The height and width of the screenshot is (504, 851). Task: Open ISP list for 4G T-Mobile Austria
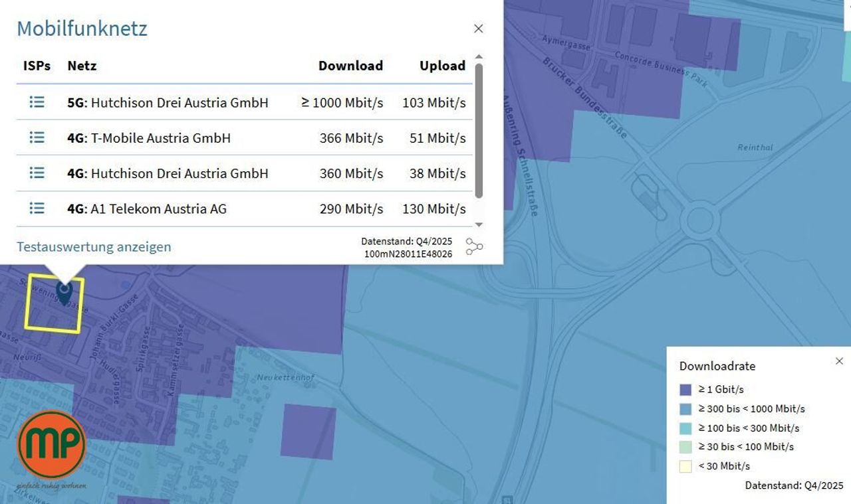pos(37,137)
